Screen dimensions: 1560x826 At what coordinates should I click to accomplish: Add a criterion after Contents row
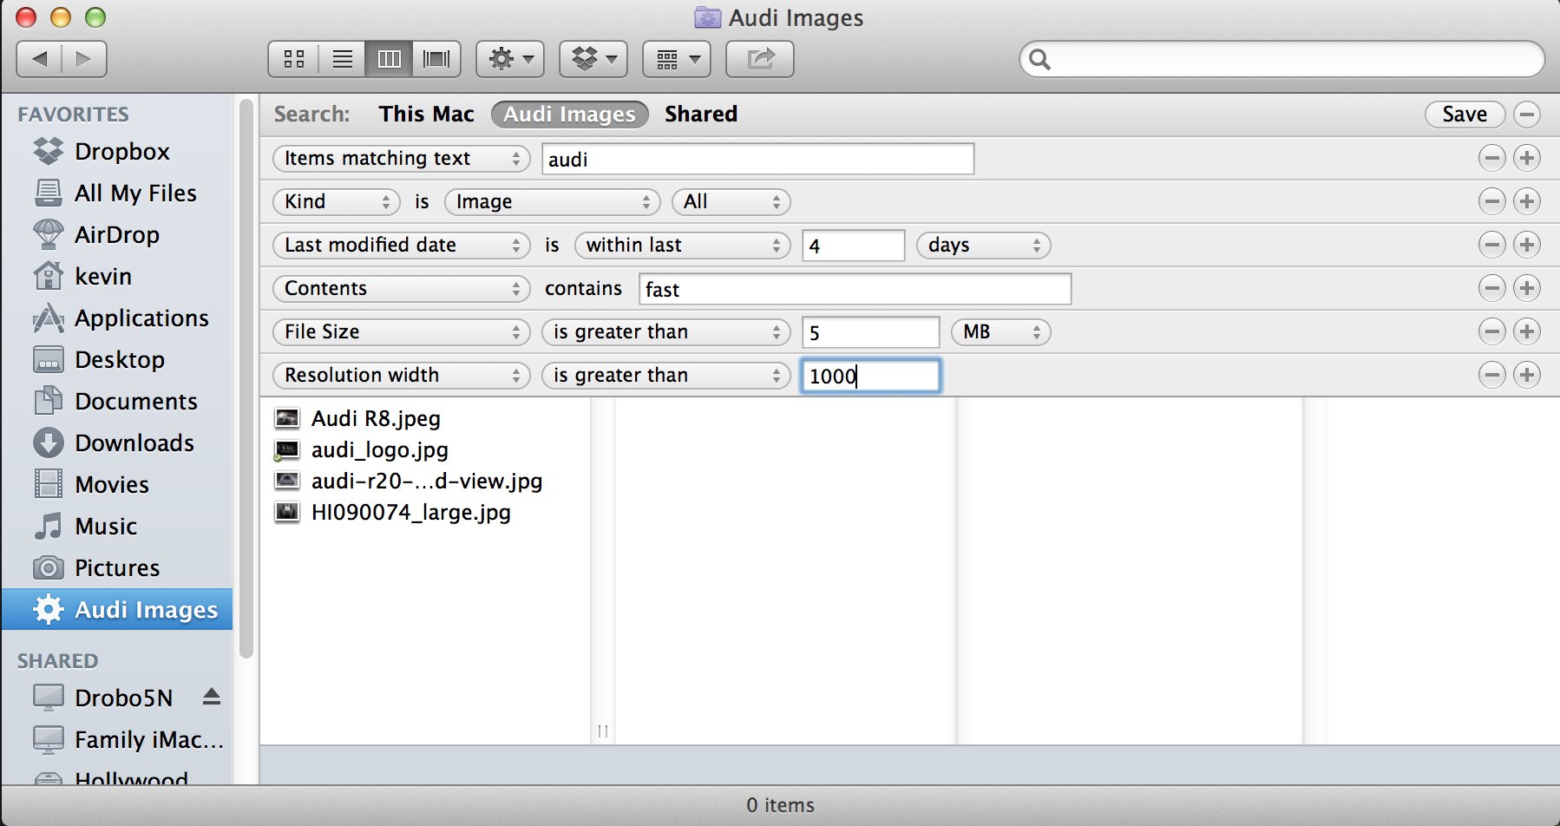click(1527, 288)
